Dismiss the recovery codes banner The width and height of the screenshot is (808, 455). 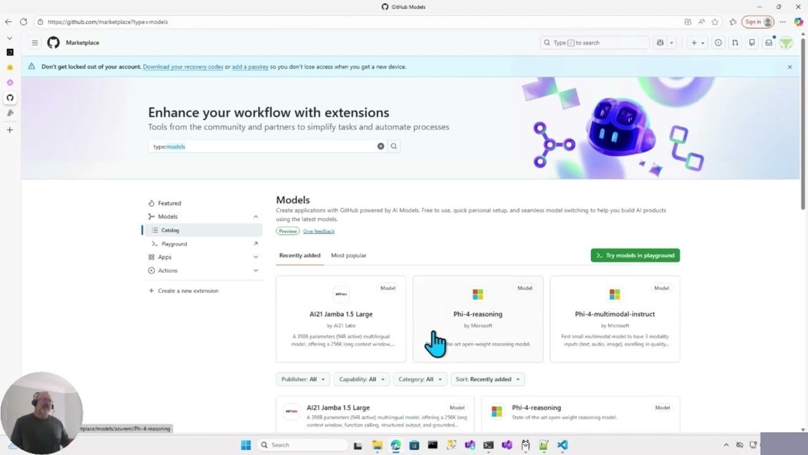(789, 66)
